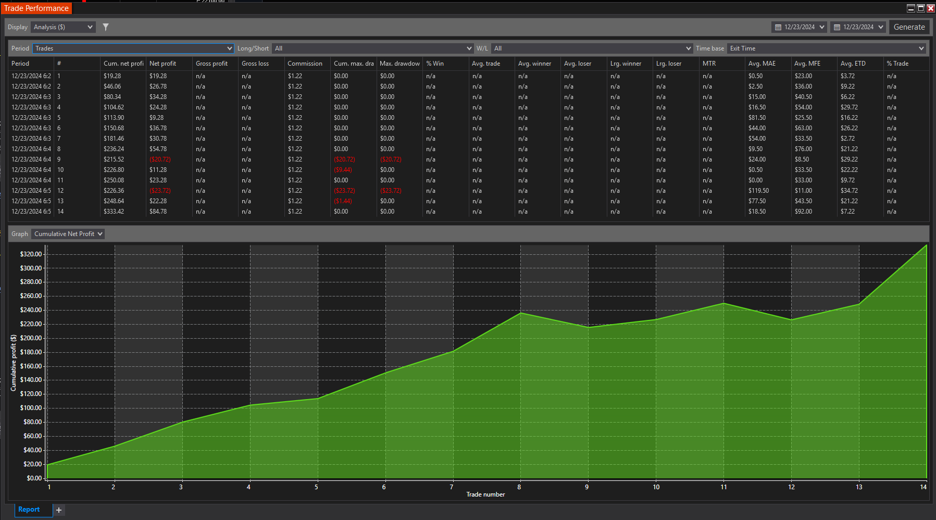
Task: Select the Trade Performance title tab
Action: click(x=36, y=8)
